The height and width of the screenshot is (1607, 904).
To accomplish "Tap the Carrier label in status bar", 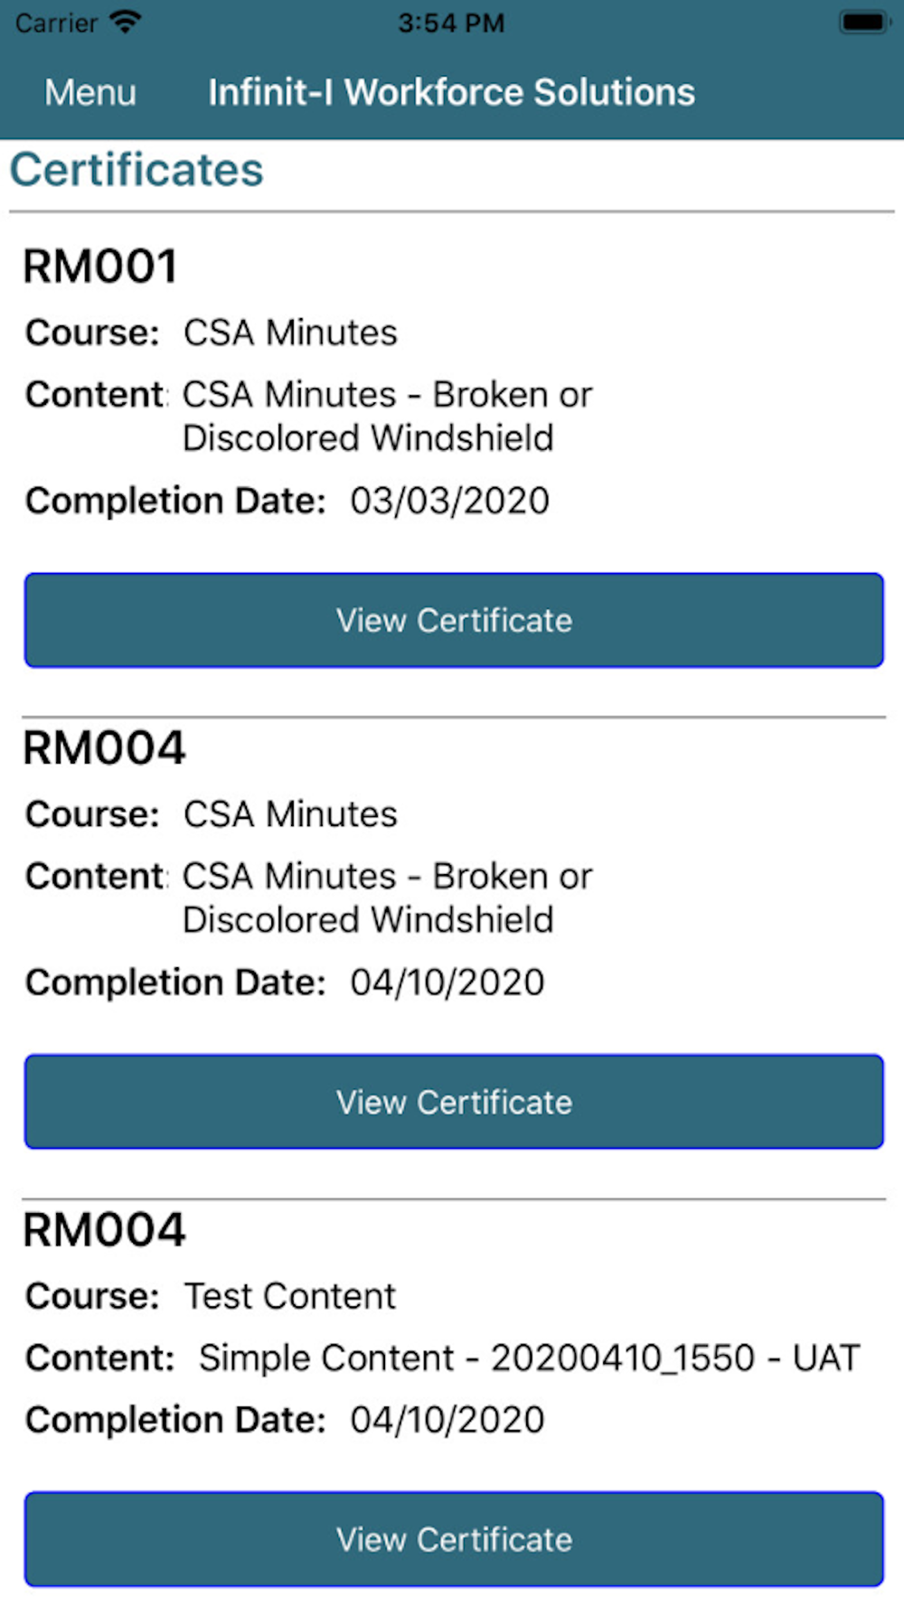I will tap(57, 23).
